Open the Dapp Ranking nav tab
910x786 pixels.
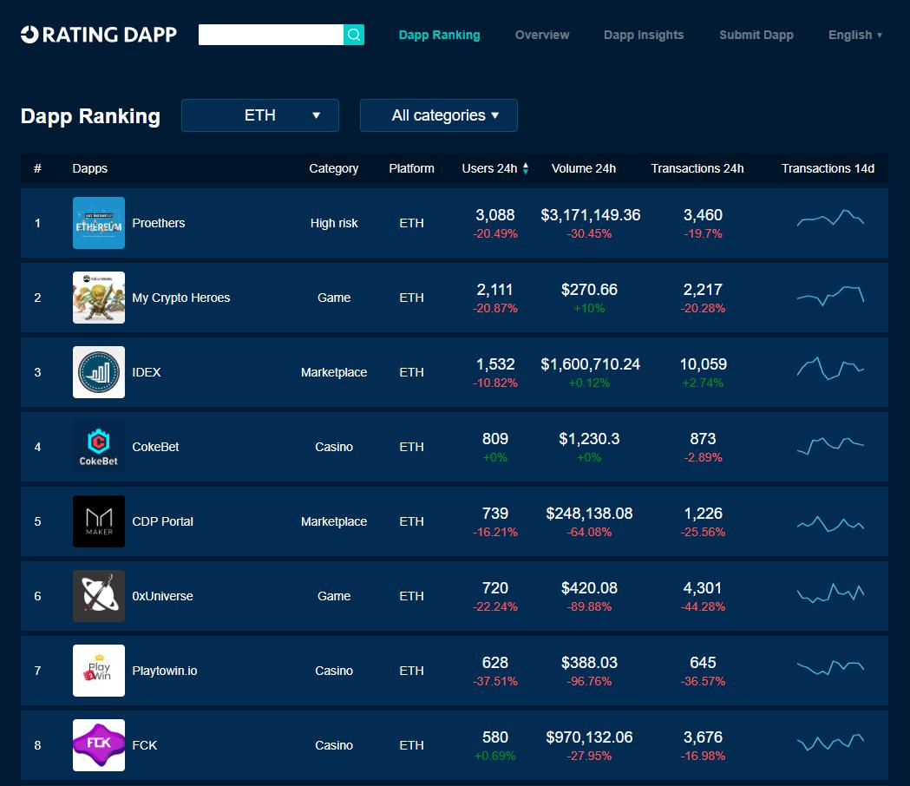pyautogui.click(x=439, y=35)
